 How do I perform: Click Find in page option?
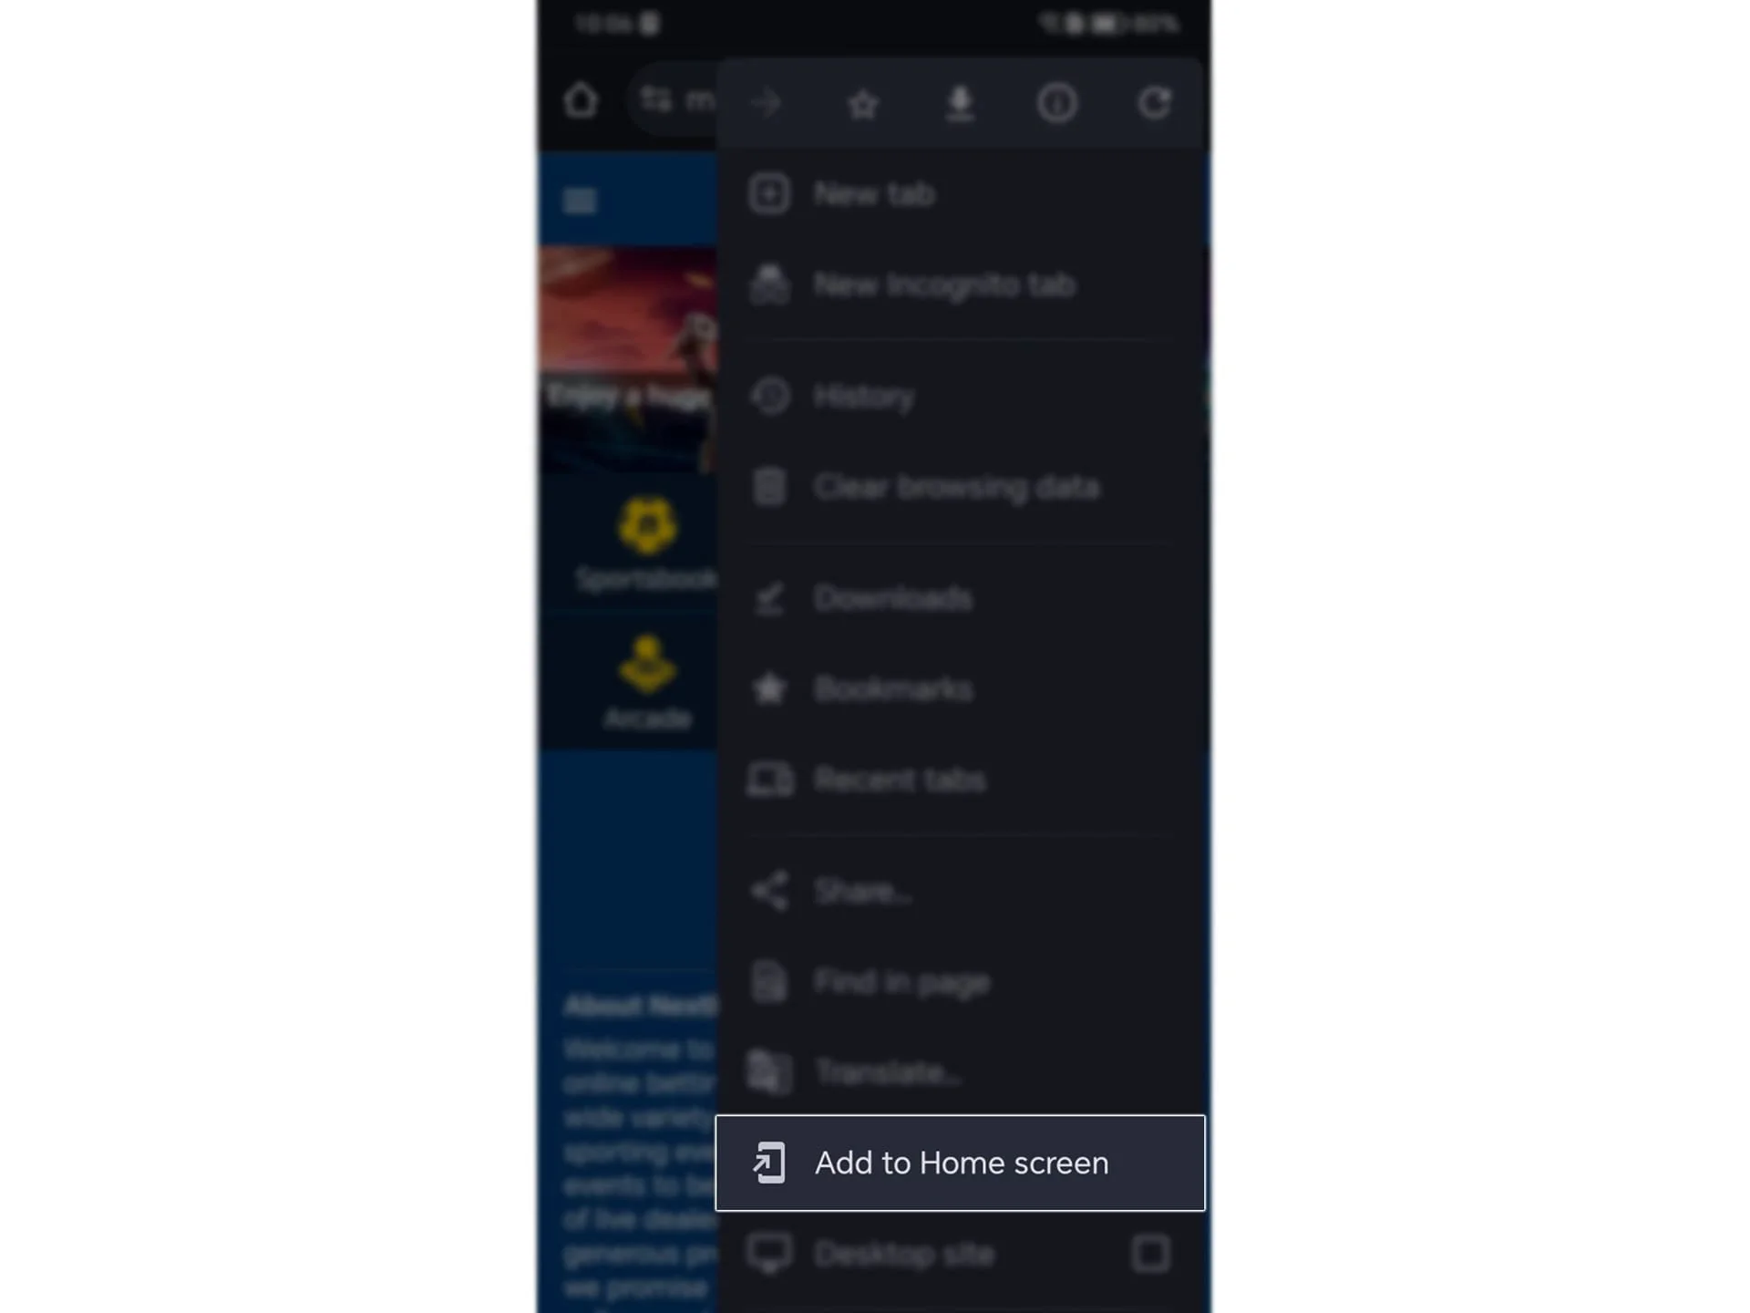pyautogui.click(x=902, y=982)
